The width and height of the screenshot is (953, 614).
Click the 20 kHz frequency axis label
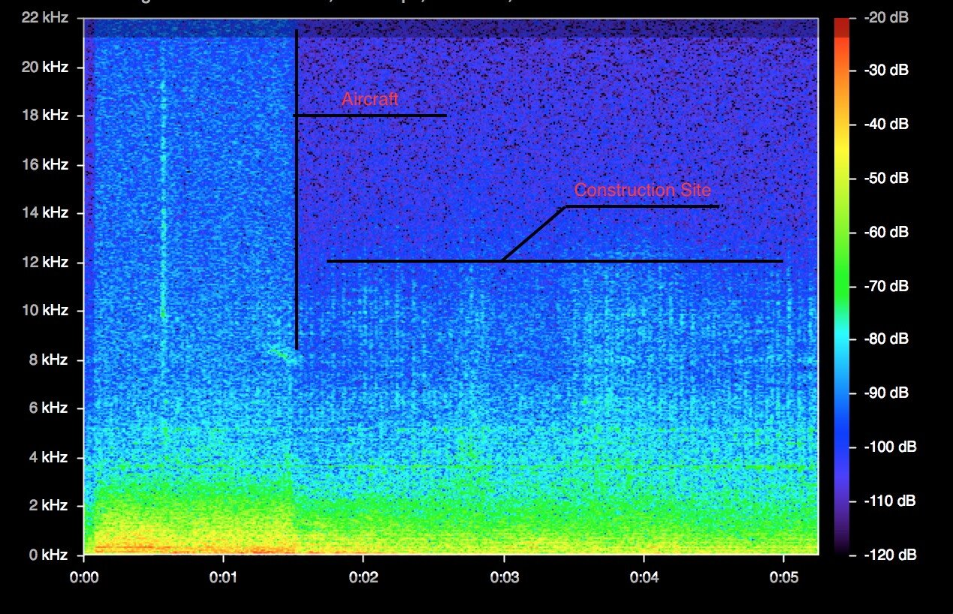tap(45, 67)
